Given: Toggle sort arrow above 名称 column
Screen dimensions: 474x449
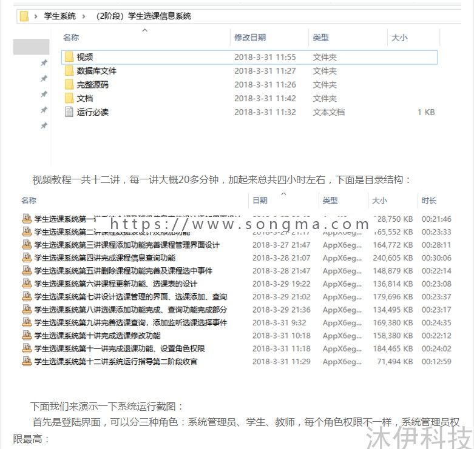Looking at the screenshot, I should 145,30.
